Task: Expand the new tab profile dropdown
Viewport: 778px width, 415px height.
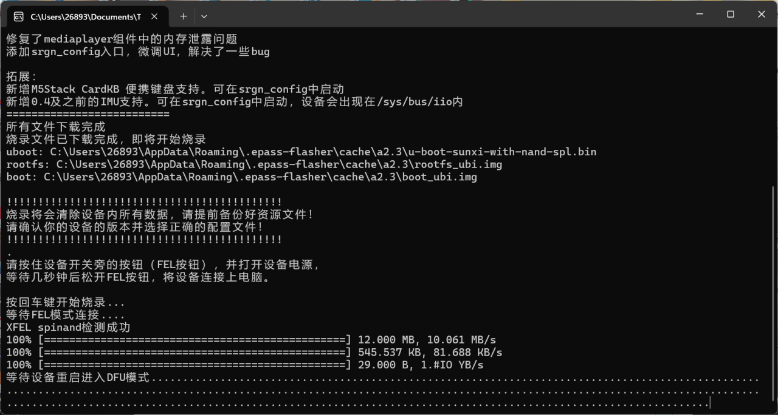Action: [204, 16]
